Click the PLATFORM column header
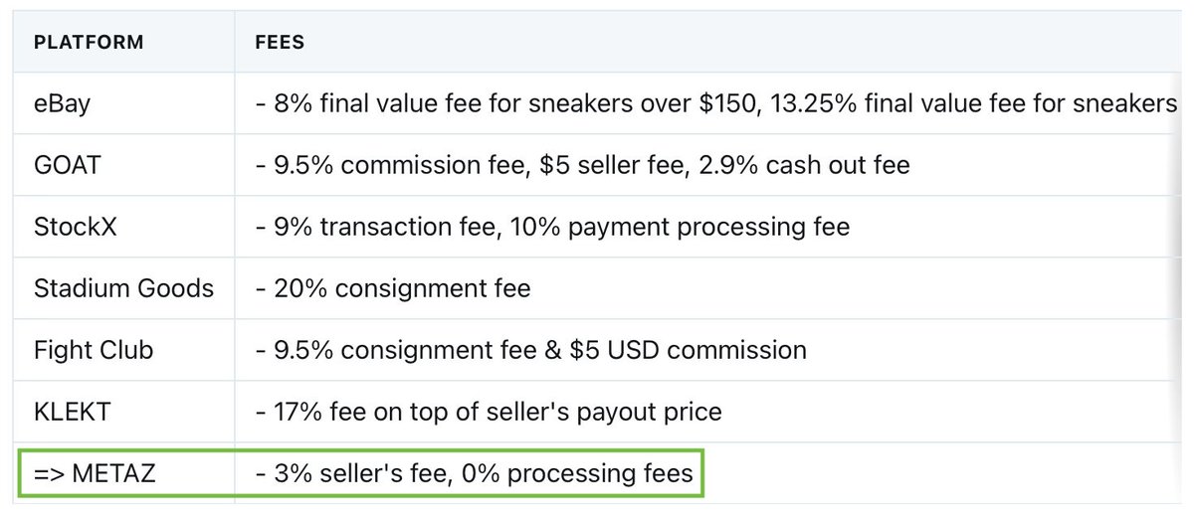 point(89,43)
